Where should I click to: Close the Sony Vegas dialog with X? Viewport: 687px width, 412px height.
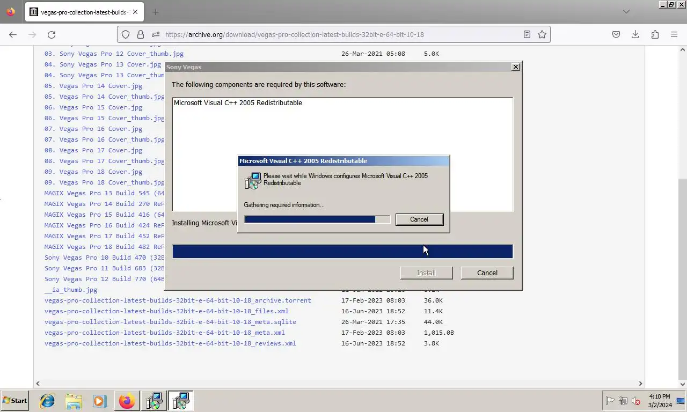tap(516, 67)
